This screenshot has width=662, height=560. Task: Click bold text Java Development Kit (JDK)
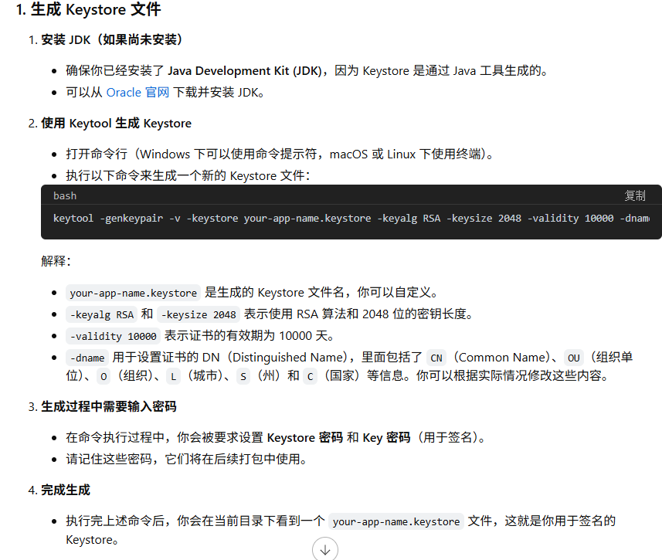click(x=245, y=70)
